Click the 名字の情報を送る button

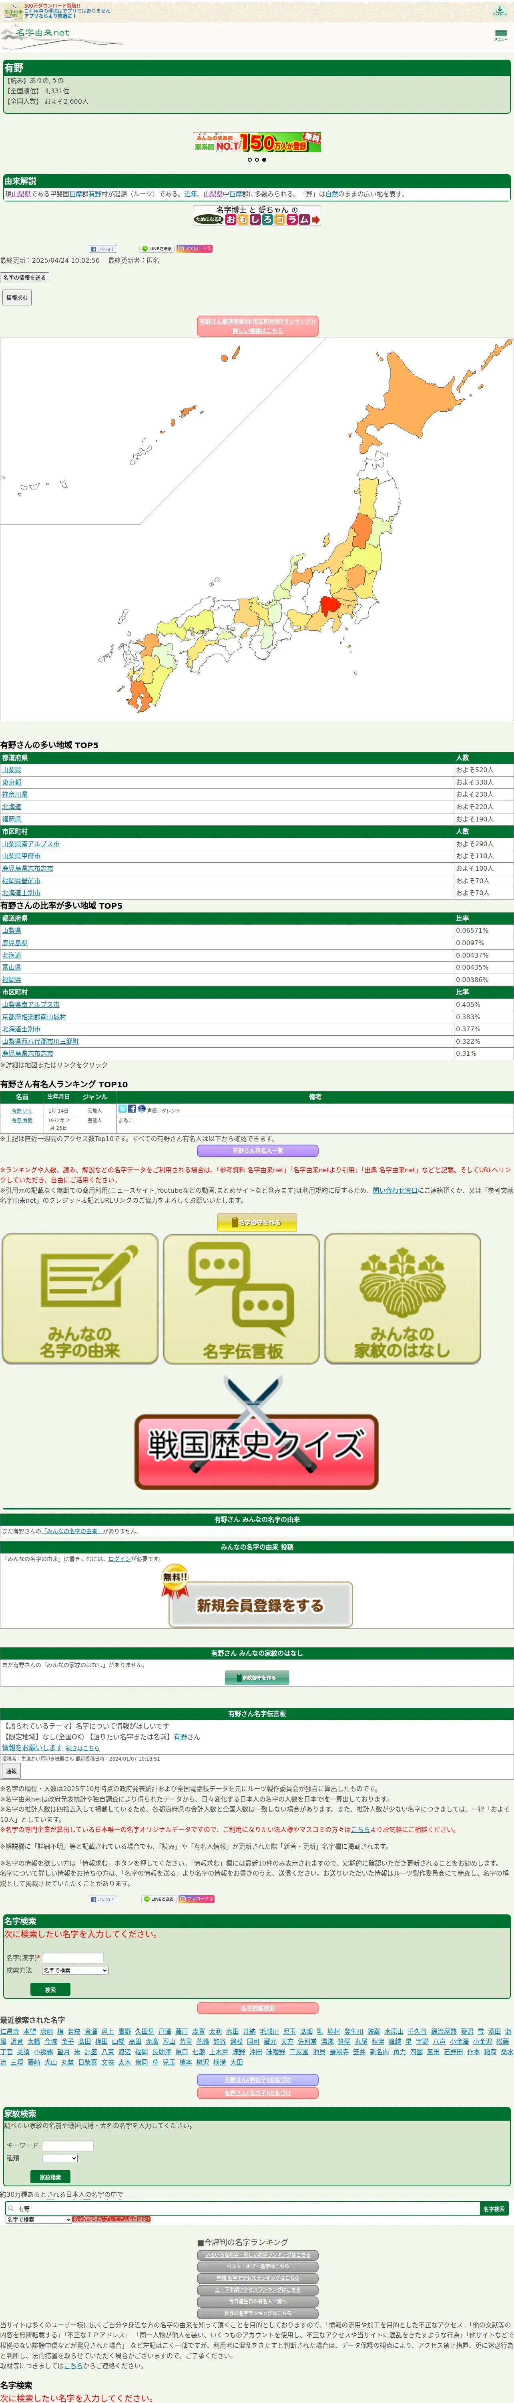(24, 278)
